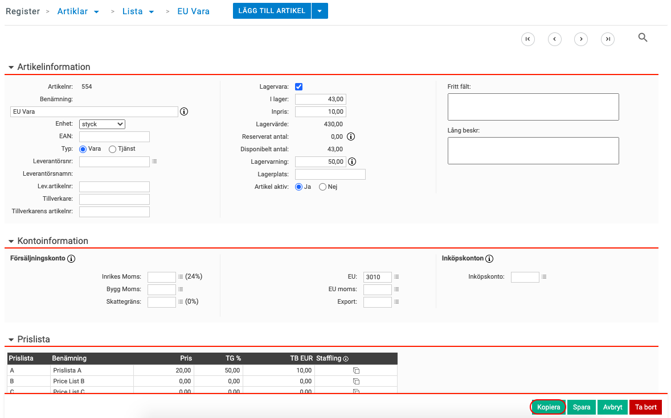Click the EU Vara breadcrumb
Screen dimensions: 671x418
click(x=194, y=11)
